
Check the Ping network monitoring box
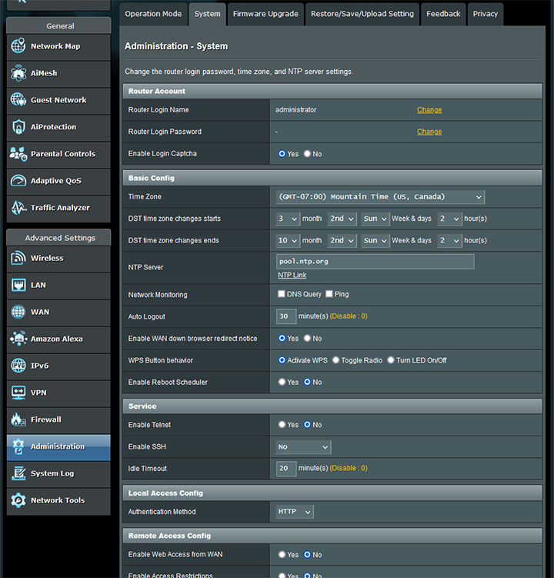(329, 294)
